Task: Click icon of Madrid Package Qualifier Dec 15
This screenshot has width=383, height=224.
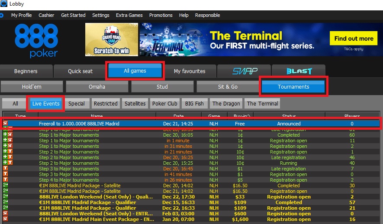Action: click(x=5, y=202)
